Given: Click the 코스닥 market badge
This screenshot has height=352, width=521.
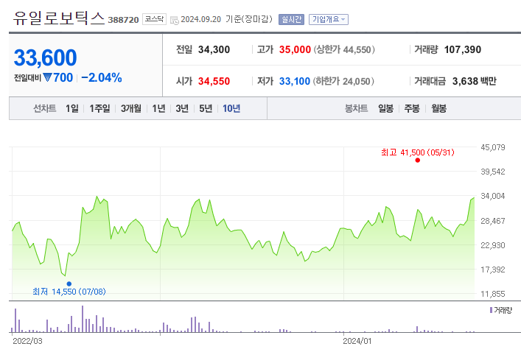Looking at the screenshot, I should (x=154, y=19).
